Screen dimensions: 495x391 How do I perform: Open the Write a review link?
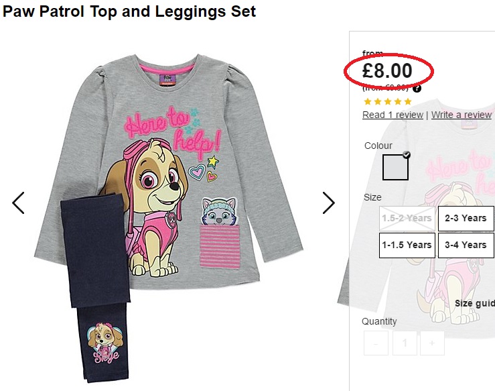click(x=462, y=115)
